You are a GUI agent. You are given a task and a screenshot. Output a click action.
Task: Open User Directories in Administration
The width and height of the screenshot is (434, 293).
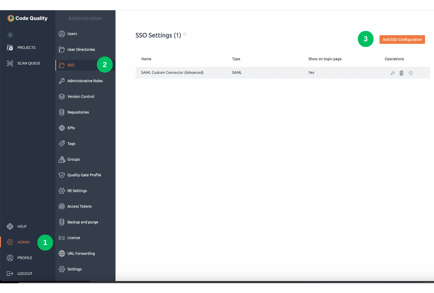[x=81, y=50]
